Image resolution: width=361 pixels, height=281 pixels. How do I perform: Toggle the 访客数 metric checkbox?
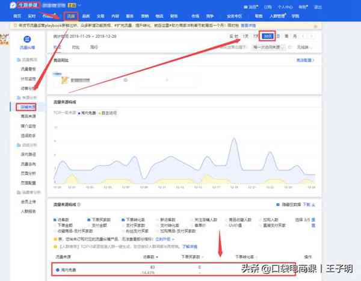tap(55, 220)
